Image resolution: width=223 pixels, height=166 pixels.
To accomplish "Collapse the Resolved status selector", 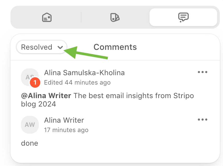I will (41, 47).
